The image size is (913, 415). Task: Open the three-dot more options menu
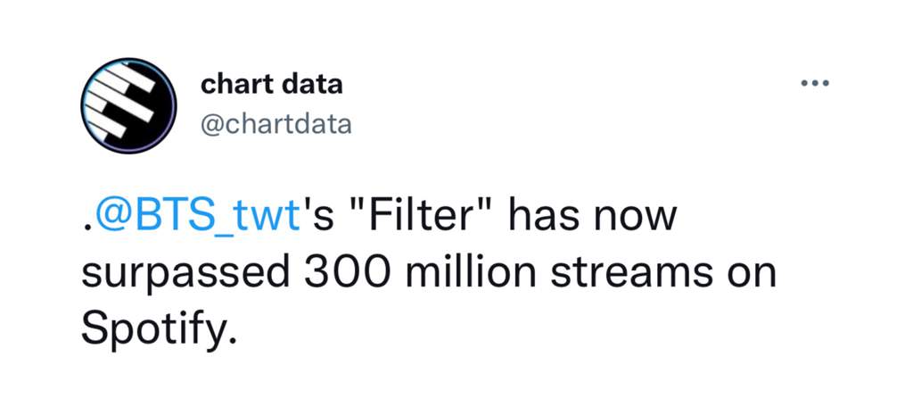815,84
